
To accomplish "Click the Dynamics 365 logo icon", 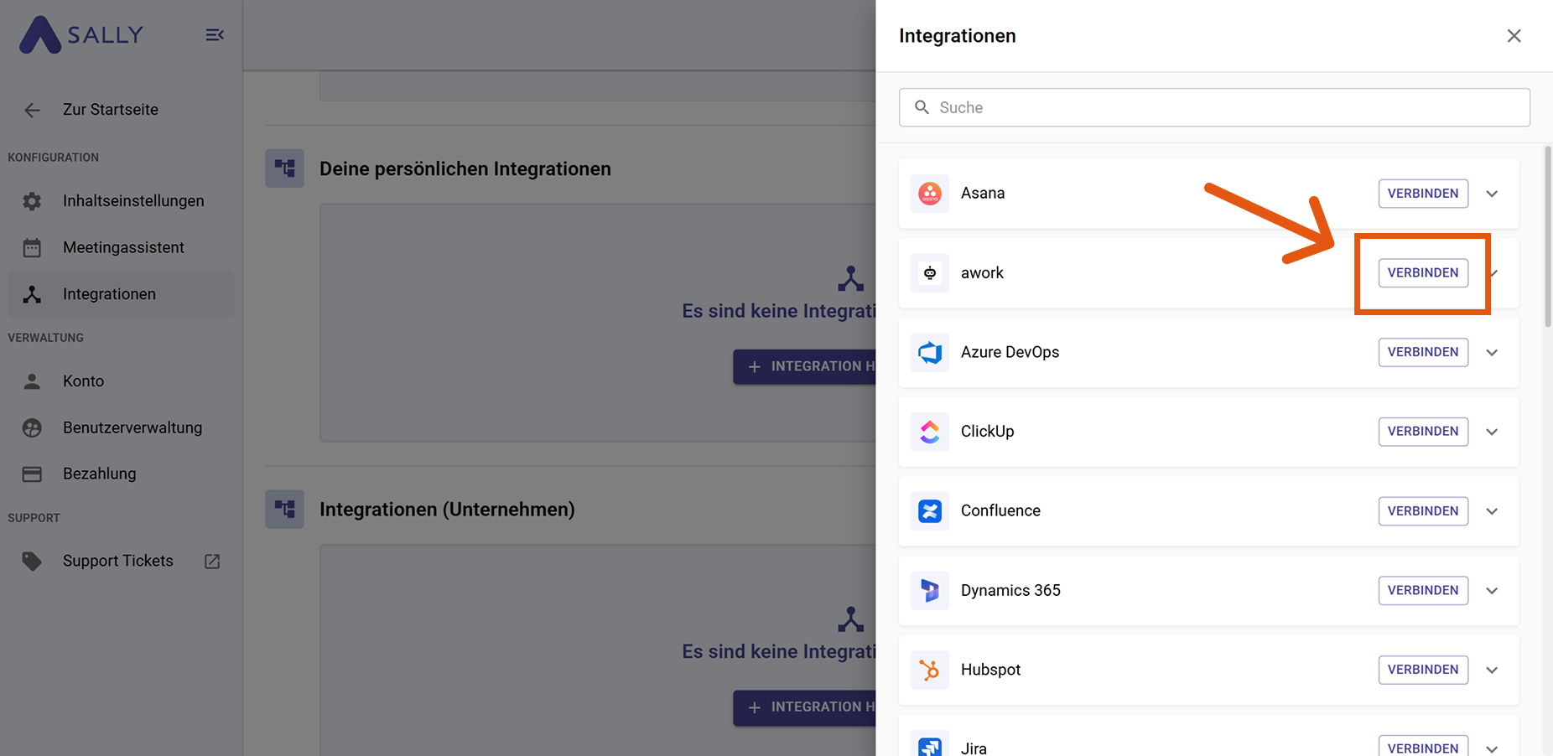I will pyautogui.click(x=929, y=591).
